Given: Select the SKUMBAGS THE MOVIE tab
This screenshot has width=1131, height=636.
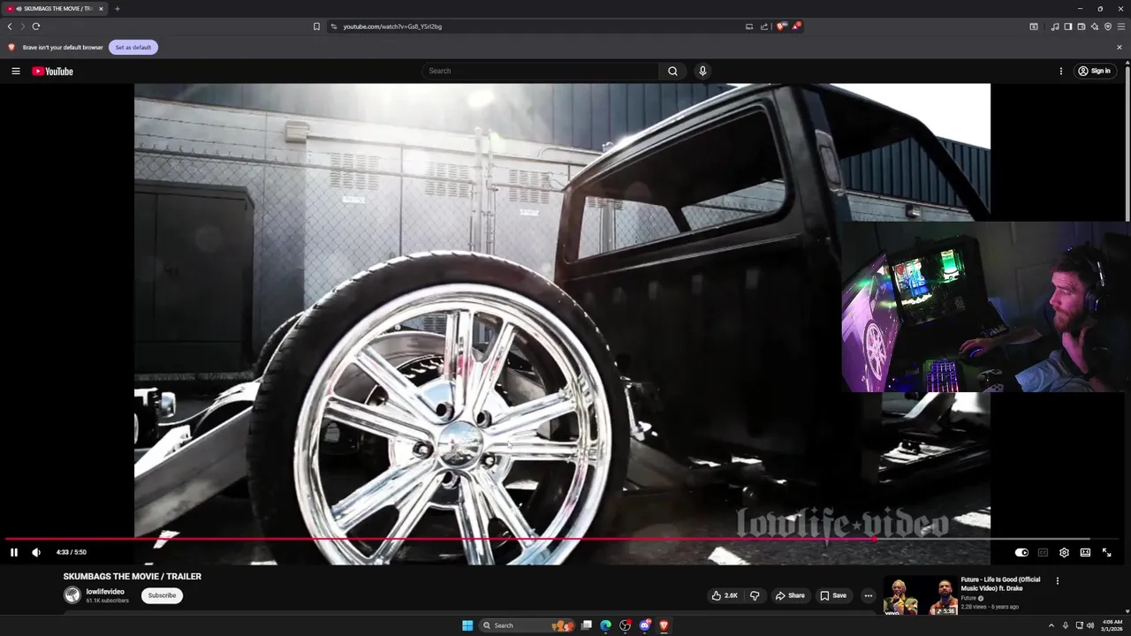Looking at the screenshot, I should click(55, 9).
